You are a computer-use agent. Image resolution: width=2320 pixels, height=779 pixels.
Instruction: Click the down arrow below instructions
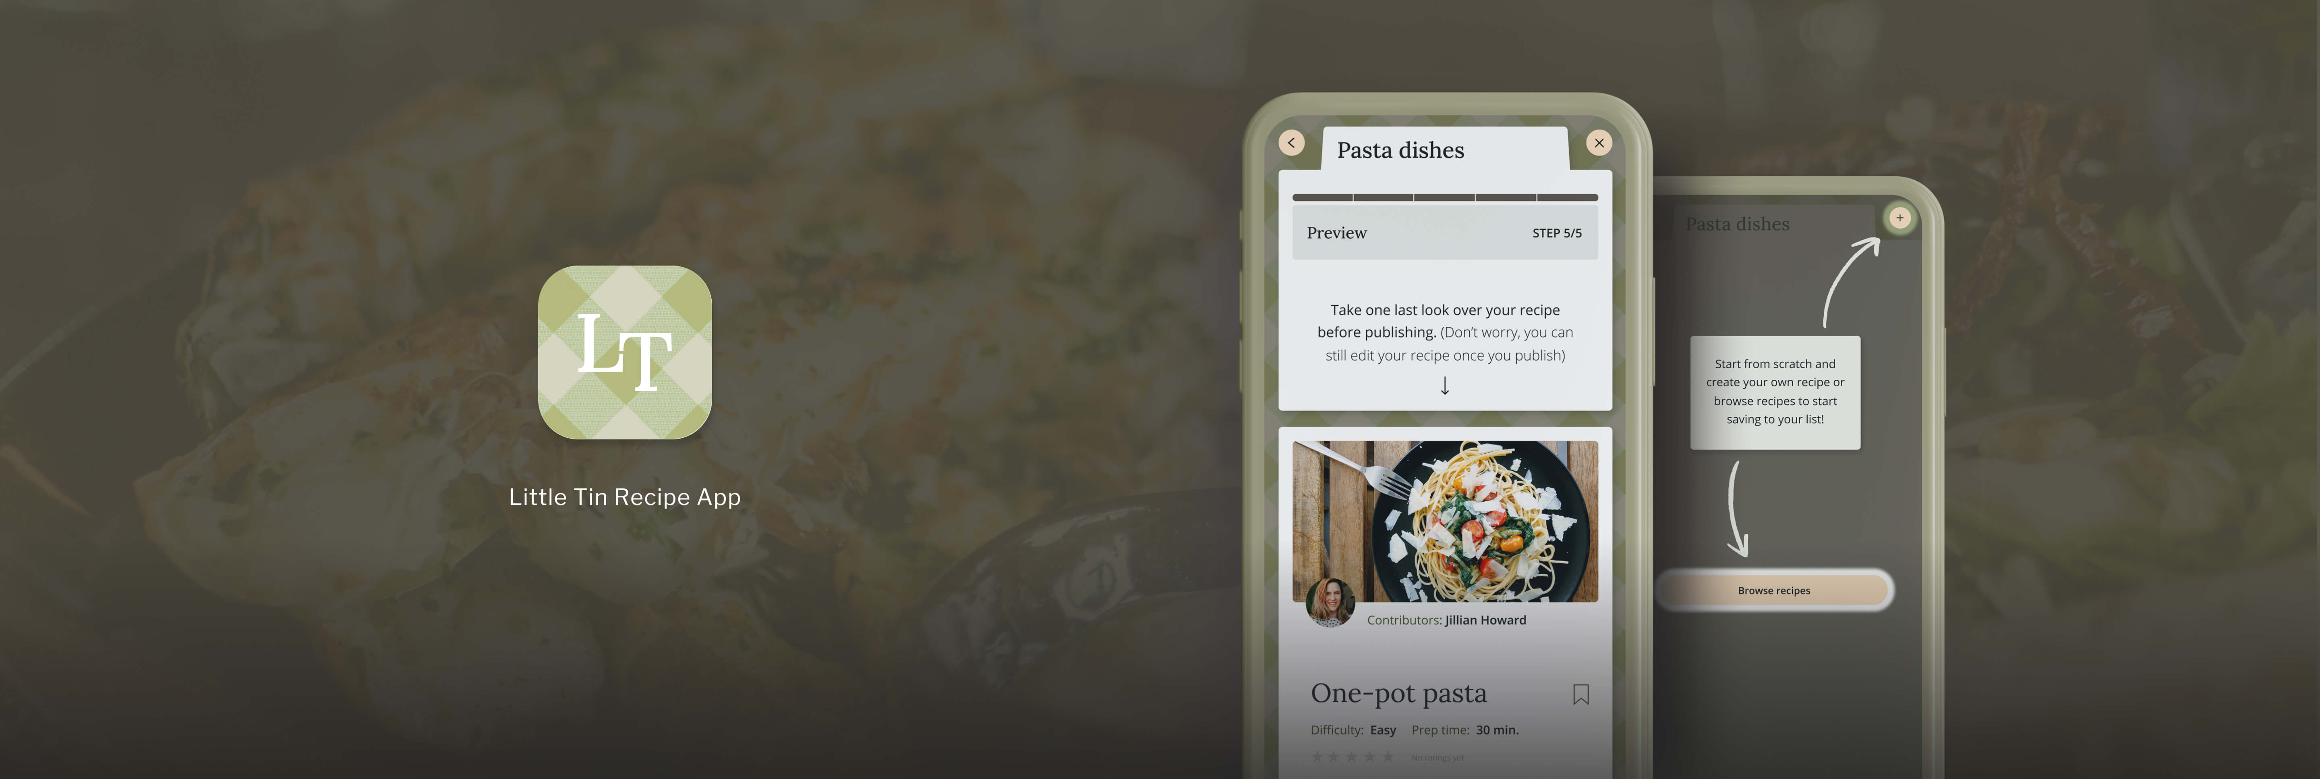(1445, 386)
